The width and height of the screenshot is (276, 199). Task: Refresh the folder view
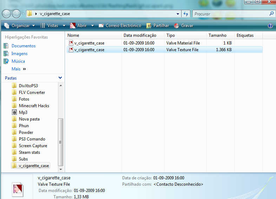pyautogui.click(x=186, y=14)
